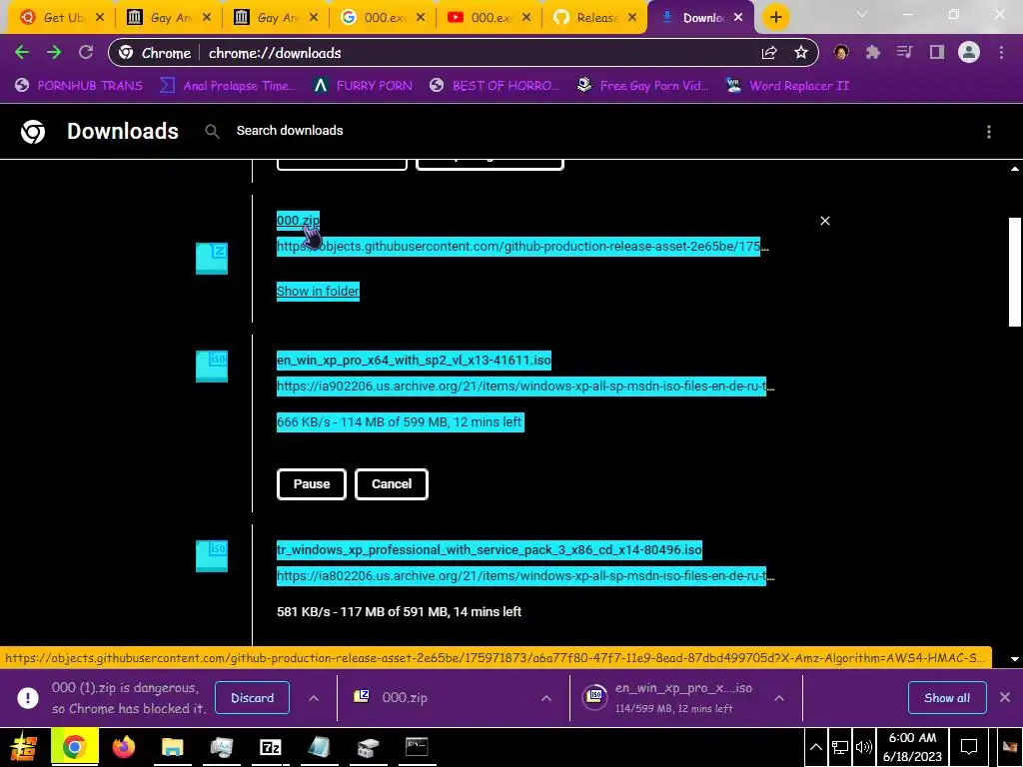Switch to the 000.exe Google search tab
Viewport: 1023px width, 767px height.
[383, 18]
